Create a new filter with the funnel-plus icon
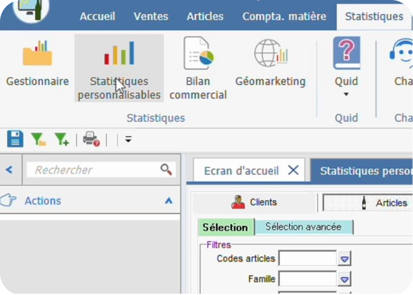413x295 pixels. coord(62,139)
